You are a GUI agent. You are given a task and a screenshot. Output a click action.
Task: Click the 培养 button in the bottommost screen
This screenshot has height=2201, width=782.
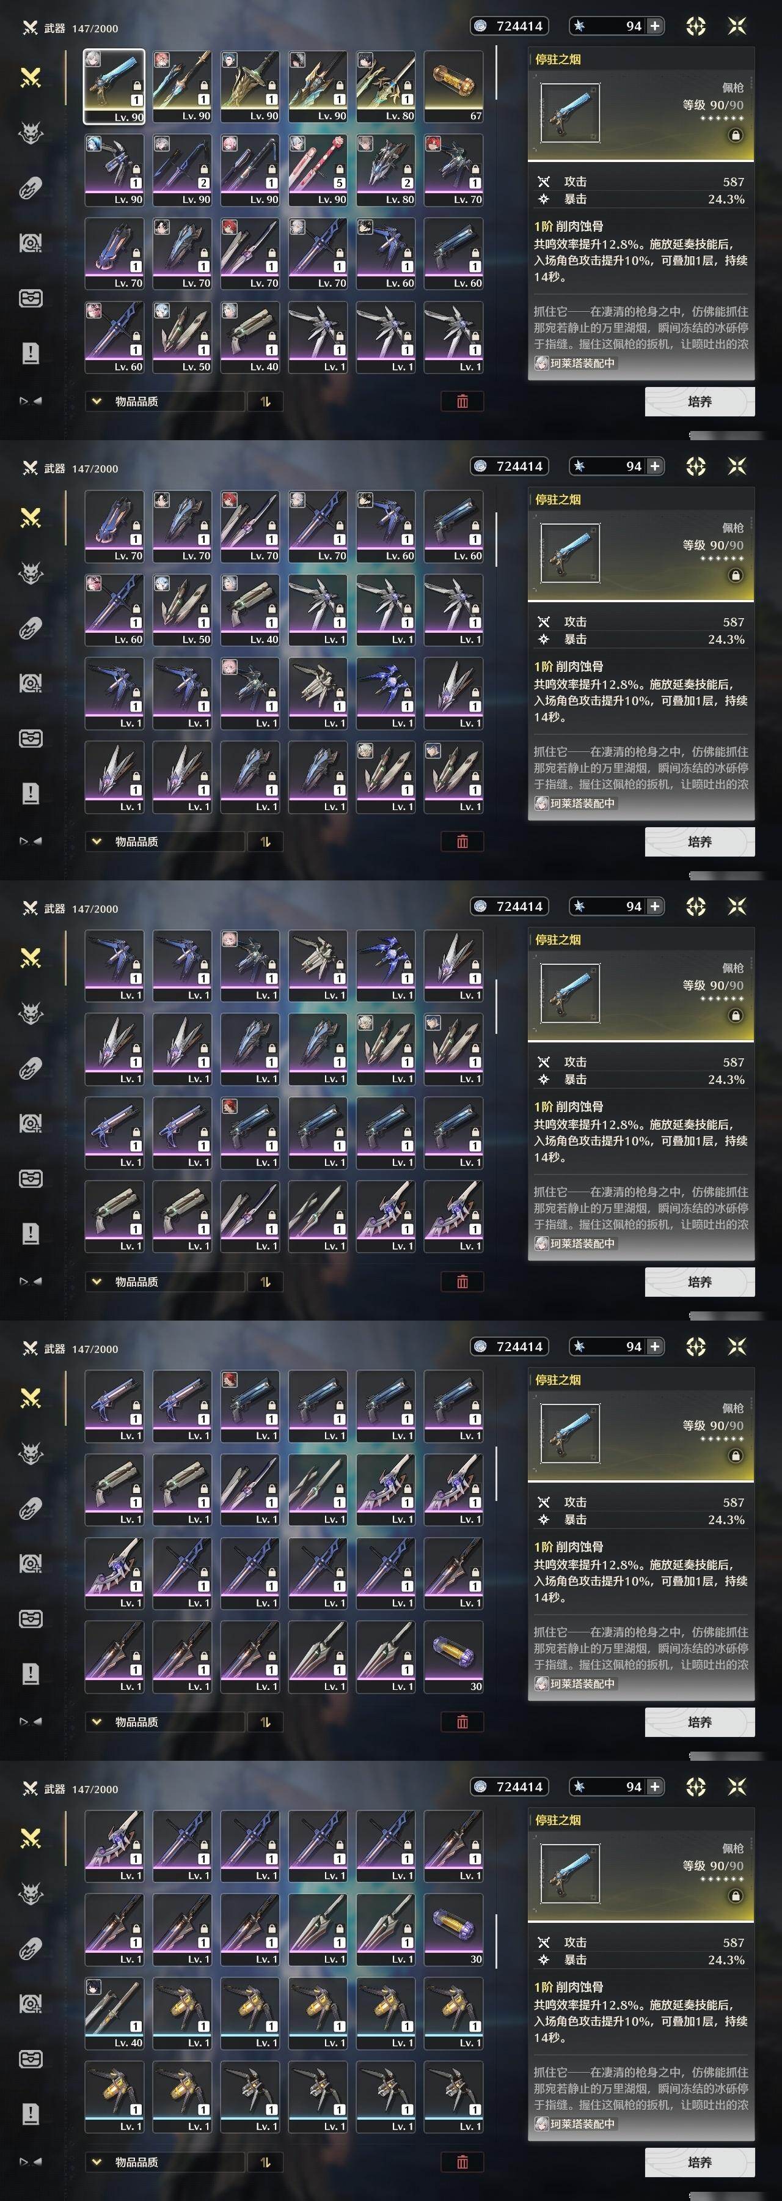click(x=699, y=2162)
